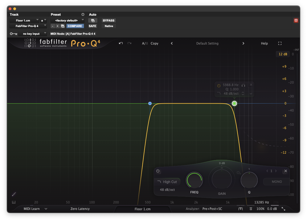Screen dimensions: 307x221
Task: Toggle full screen mode icon
Action: pyautogui.click(x=280, y=43)
